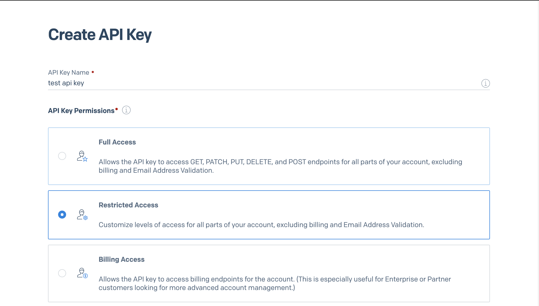Screen dimensions: 539x306
Task: Click the red dot after API Key Permissions label
Action: 116,109
